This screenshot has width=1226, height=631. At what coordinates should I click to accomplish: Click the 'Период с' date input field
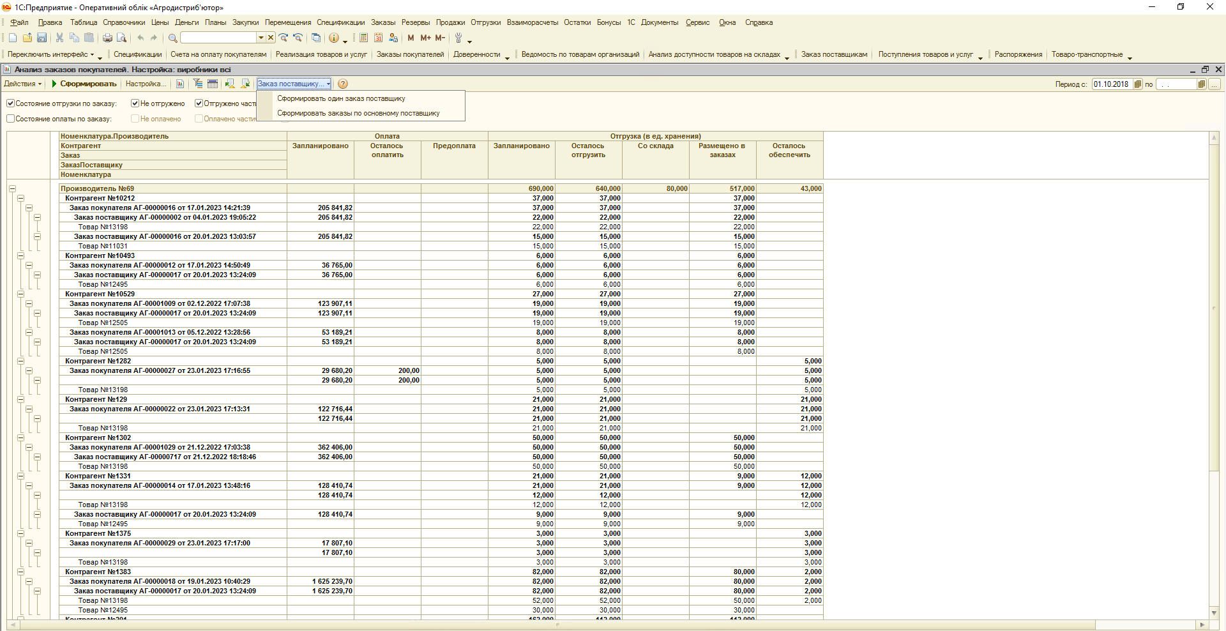(1112, 84)
